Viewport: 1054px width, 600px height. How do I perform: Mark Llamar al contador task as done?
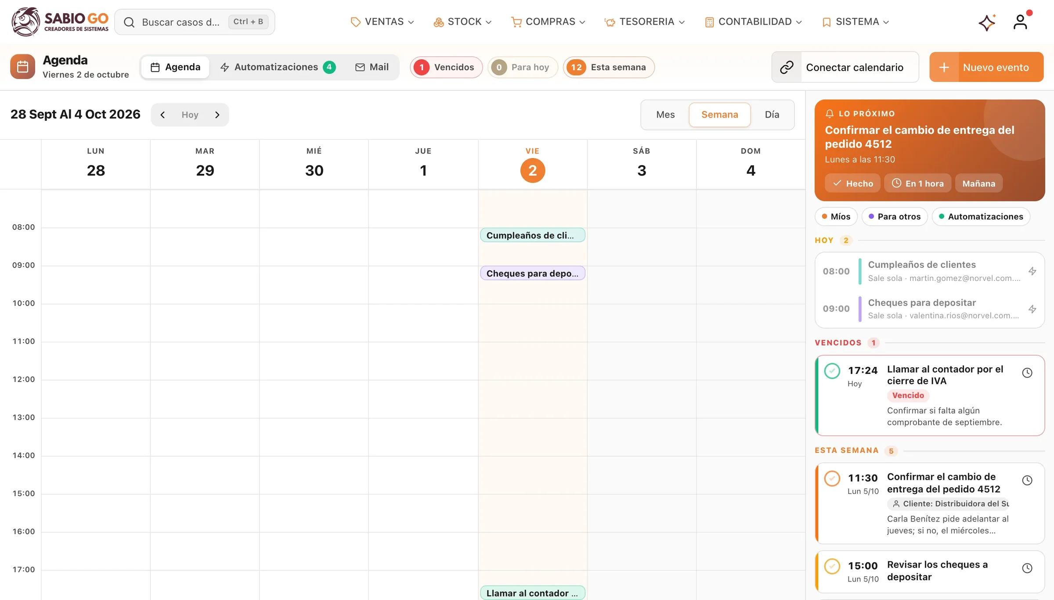coord(832,371)
